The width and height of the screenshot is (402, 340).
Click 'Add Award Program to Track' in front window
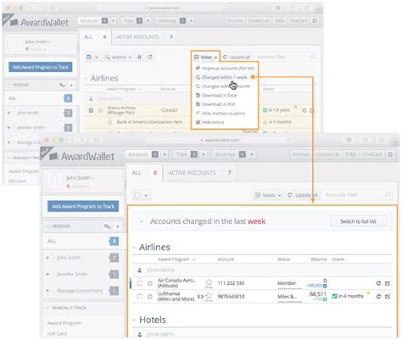click(83, 206)
